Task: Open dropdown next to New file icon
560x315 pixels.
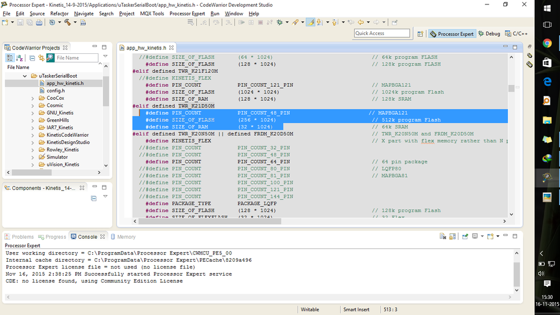Action: coord(12,22)
